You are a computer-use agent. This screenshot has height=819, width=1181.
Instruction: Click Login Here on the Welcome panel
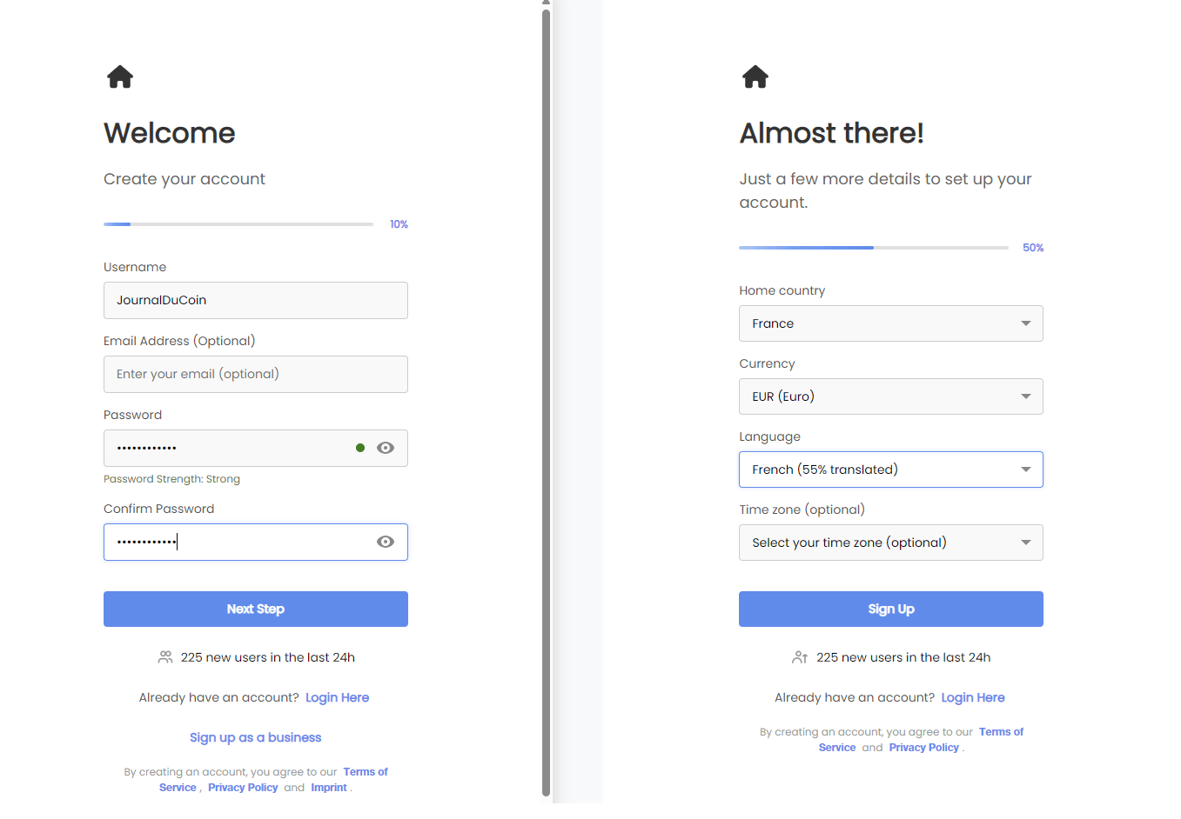[337, 697]
